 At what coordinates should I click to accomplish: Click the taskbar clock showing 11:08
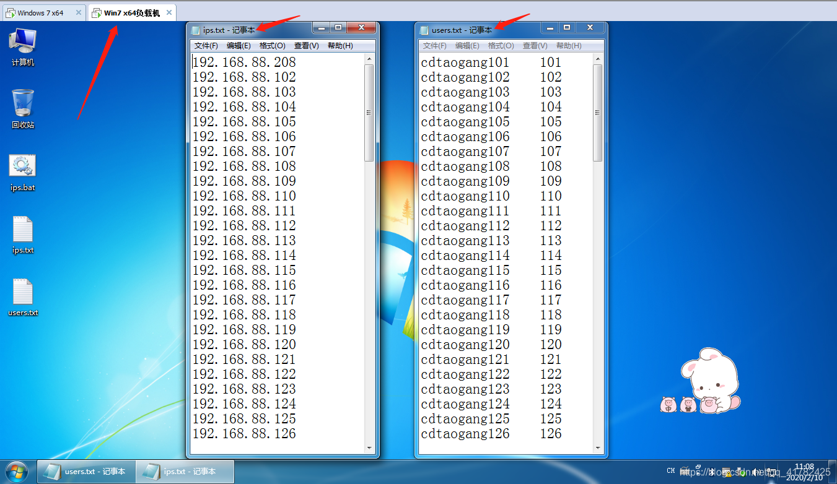(804, 472)
